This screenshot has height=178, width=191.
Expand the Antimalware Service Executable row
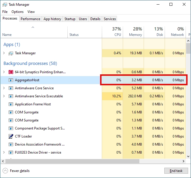click(x=4, y=96)
